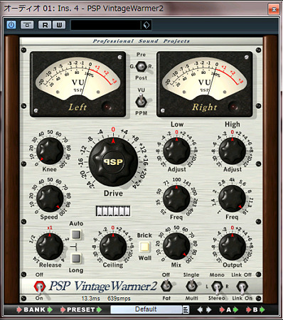This screenshot has width=283, height=320.
Task: Click the gain reduction meter under Drive
Action: tap(113, 210)
